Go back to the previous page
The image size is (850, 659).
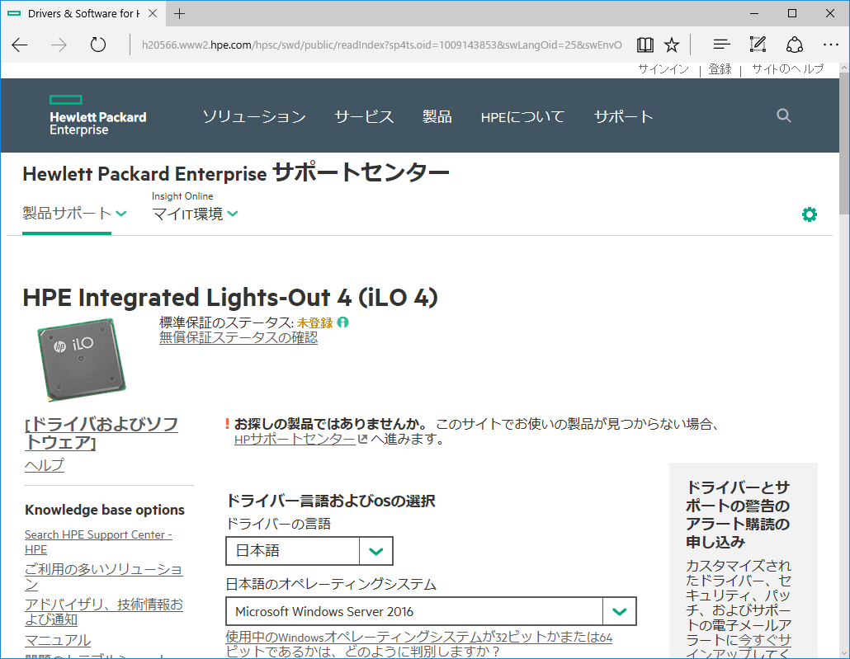point(20,45)
